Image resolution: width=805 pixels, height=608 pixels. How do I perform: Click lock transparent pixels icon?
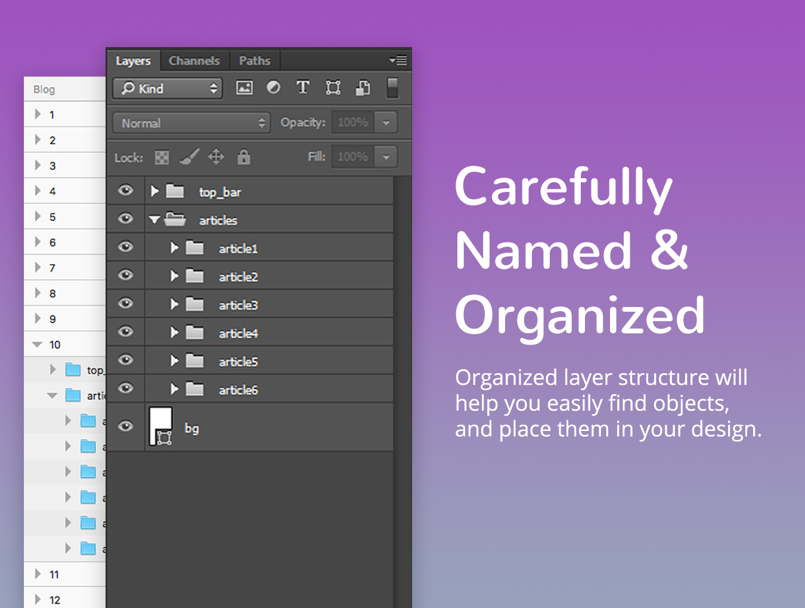pyautogui.click(x=162, y=157)
